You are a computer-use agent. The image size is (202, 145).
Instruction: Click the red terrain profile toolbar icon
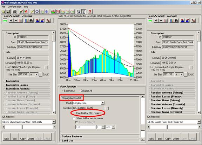(58, 12)
